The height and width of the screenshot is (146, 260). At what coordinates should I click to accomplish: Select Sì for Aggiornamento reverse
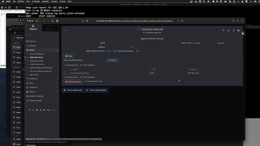pyautogui.click(x=108, y=51)
